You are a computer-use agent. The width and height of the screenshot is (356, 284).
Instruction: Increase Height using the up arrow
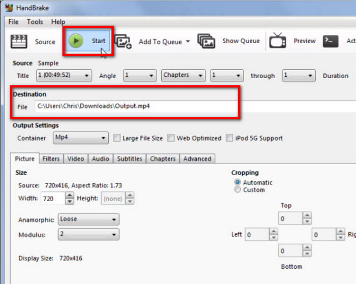click(130, 195)
